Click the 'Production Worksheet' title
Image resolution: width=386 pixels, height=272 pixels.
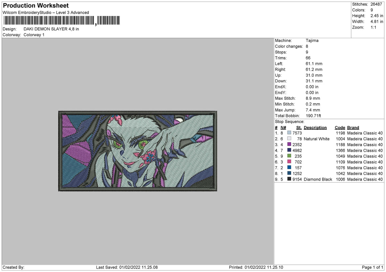36,6
